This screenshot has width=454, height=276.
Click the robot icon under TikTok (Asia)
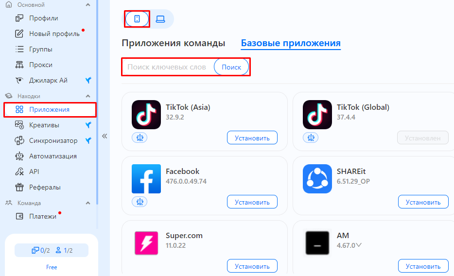point(140,138)
